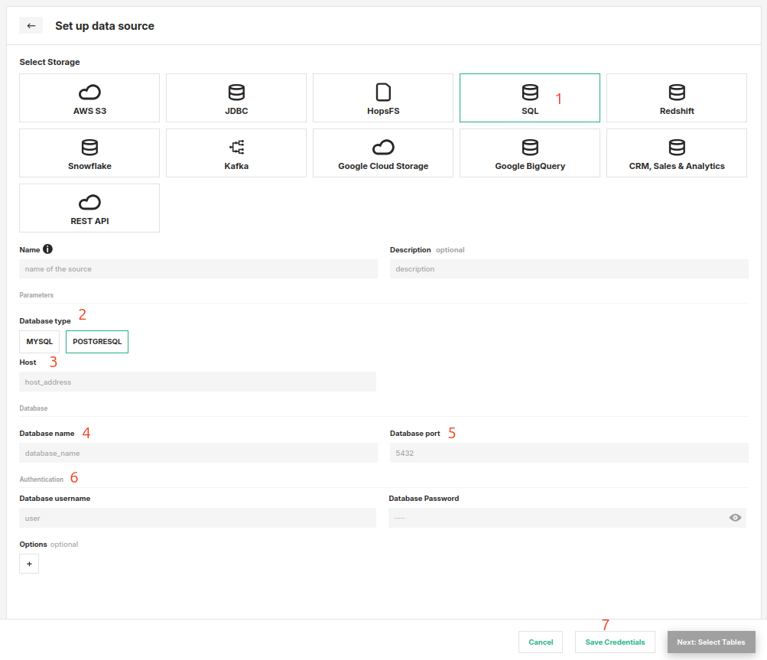This screenshot has height=660, width=767.
Task: Click Save Credentials button
Action: pyautogui.click(x=615, y=642)
